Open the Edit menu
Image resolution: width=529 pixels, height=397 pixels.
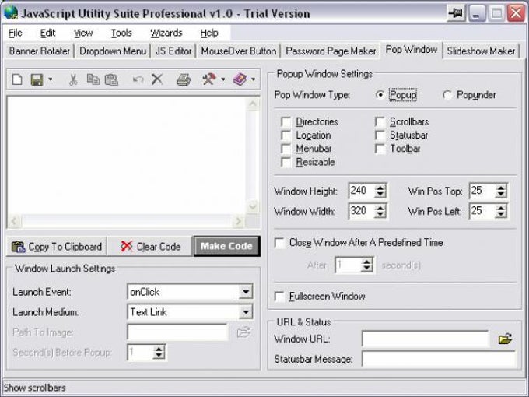tap(47, 33)
